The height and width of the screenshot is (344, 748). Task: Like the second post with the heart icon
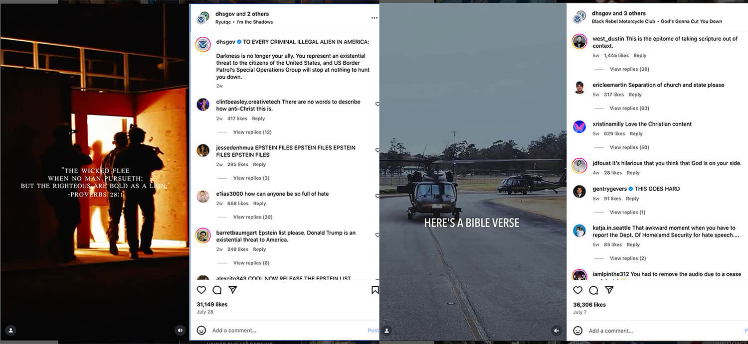coord(578,290)
